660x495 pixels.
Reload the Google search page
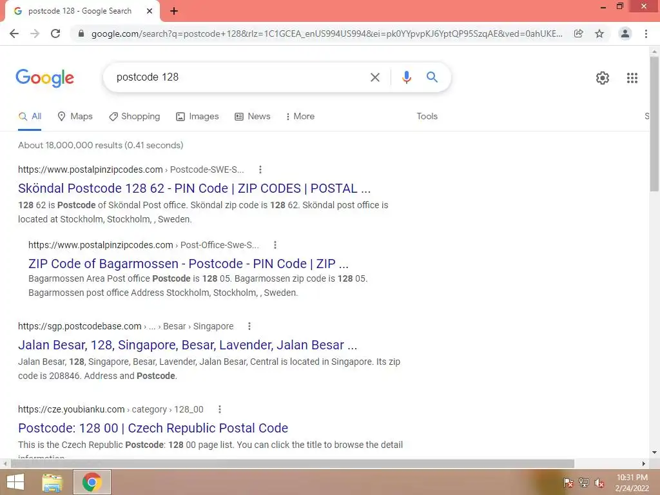(55, 34)
